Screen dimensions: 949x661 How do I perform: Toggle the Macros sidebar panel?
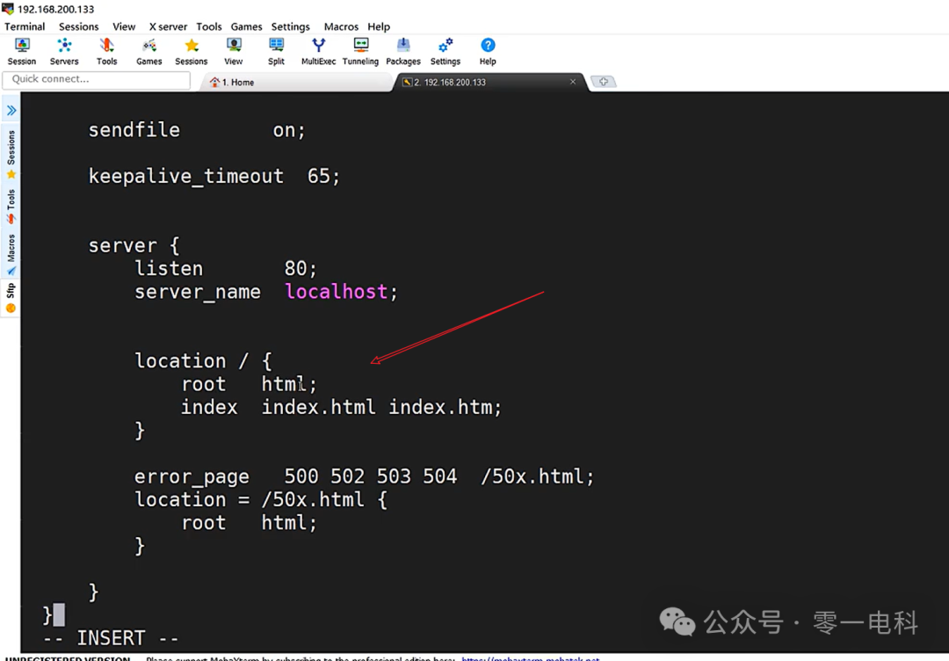coord(11,251)
